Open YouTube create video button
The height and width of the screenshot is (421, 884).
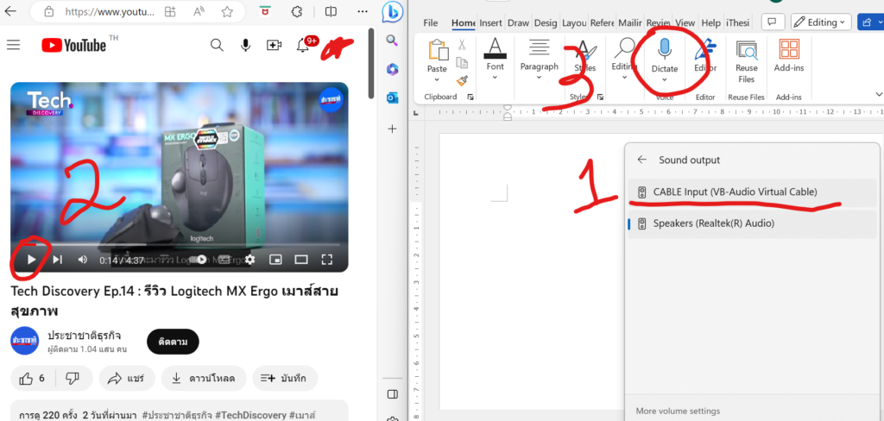coord(274,45)
